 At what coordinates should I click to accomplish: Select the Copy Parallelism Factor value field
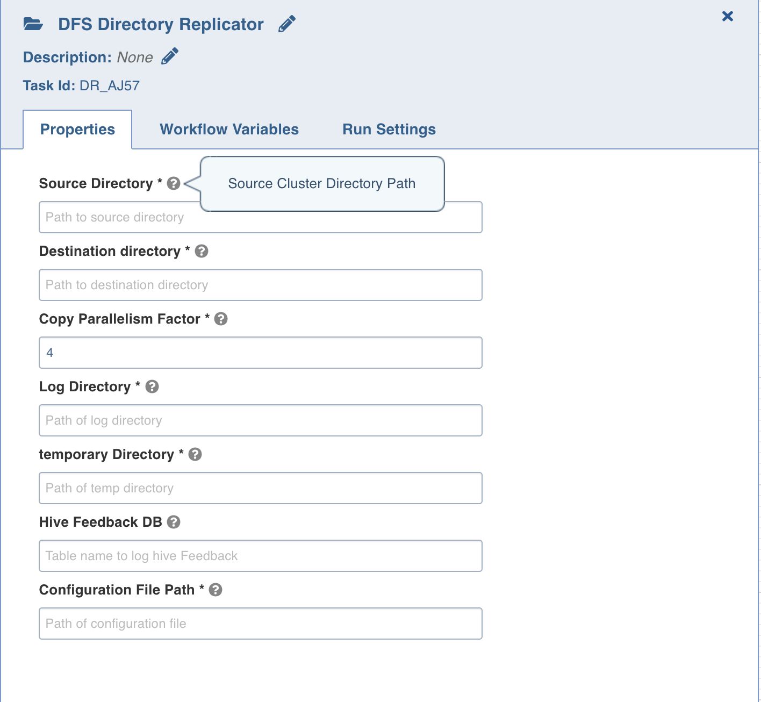coord(261,353)
